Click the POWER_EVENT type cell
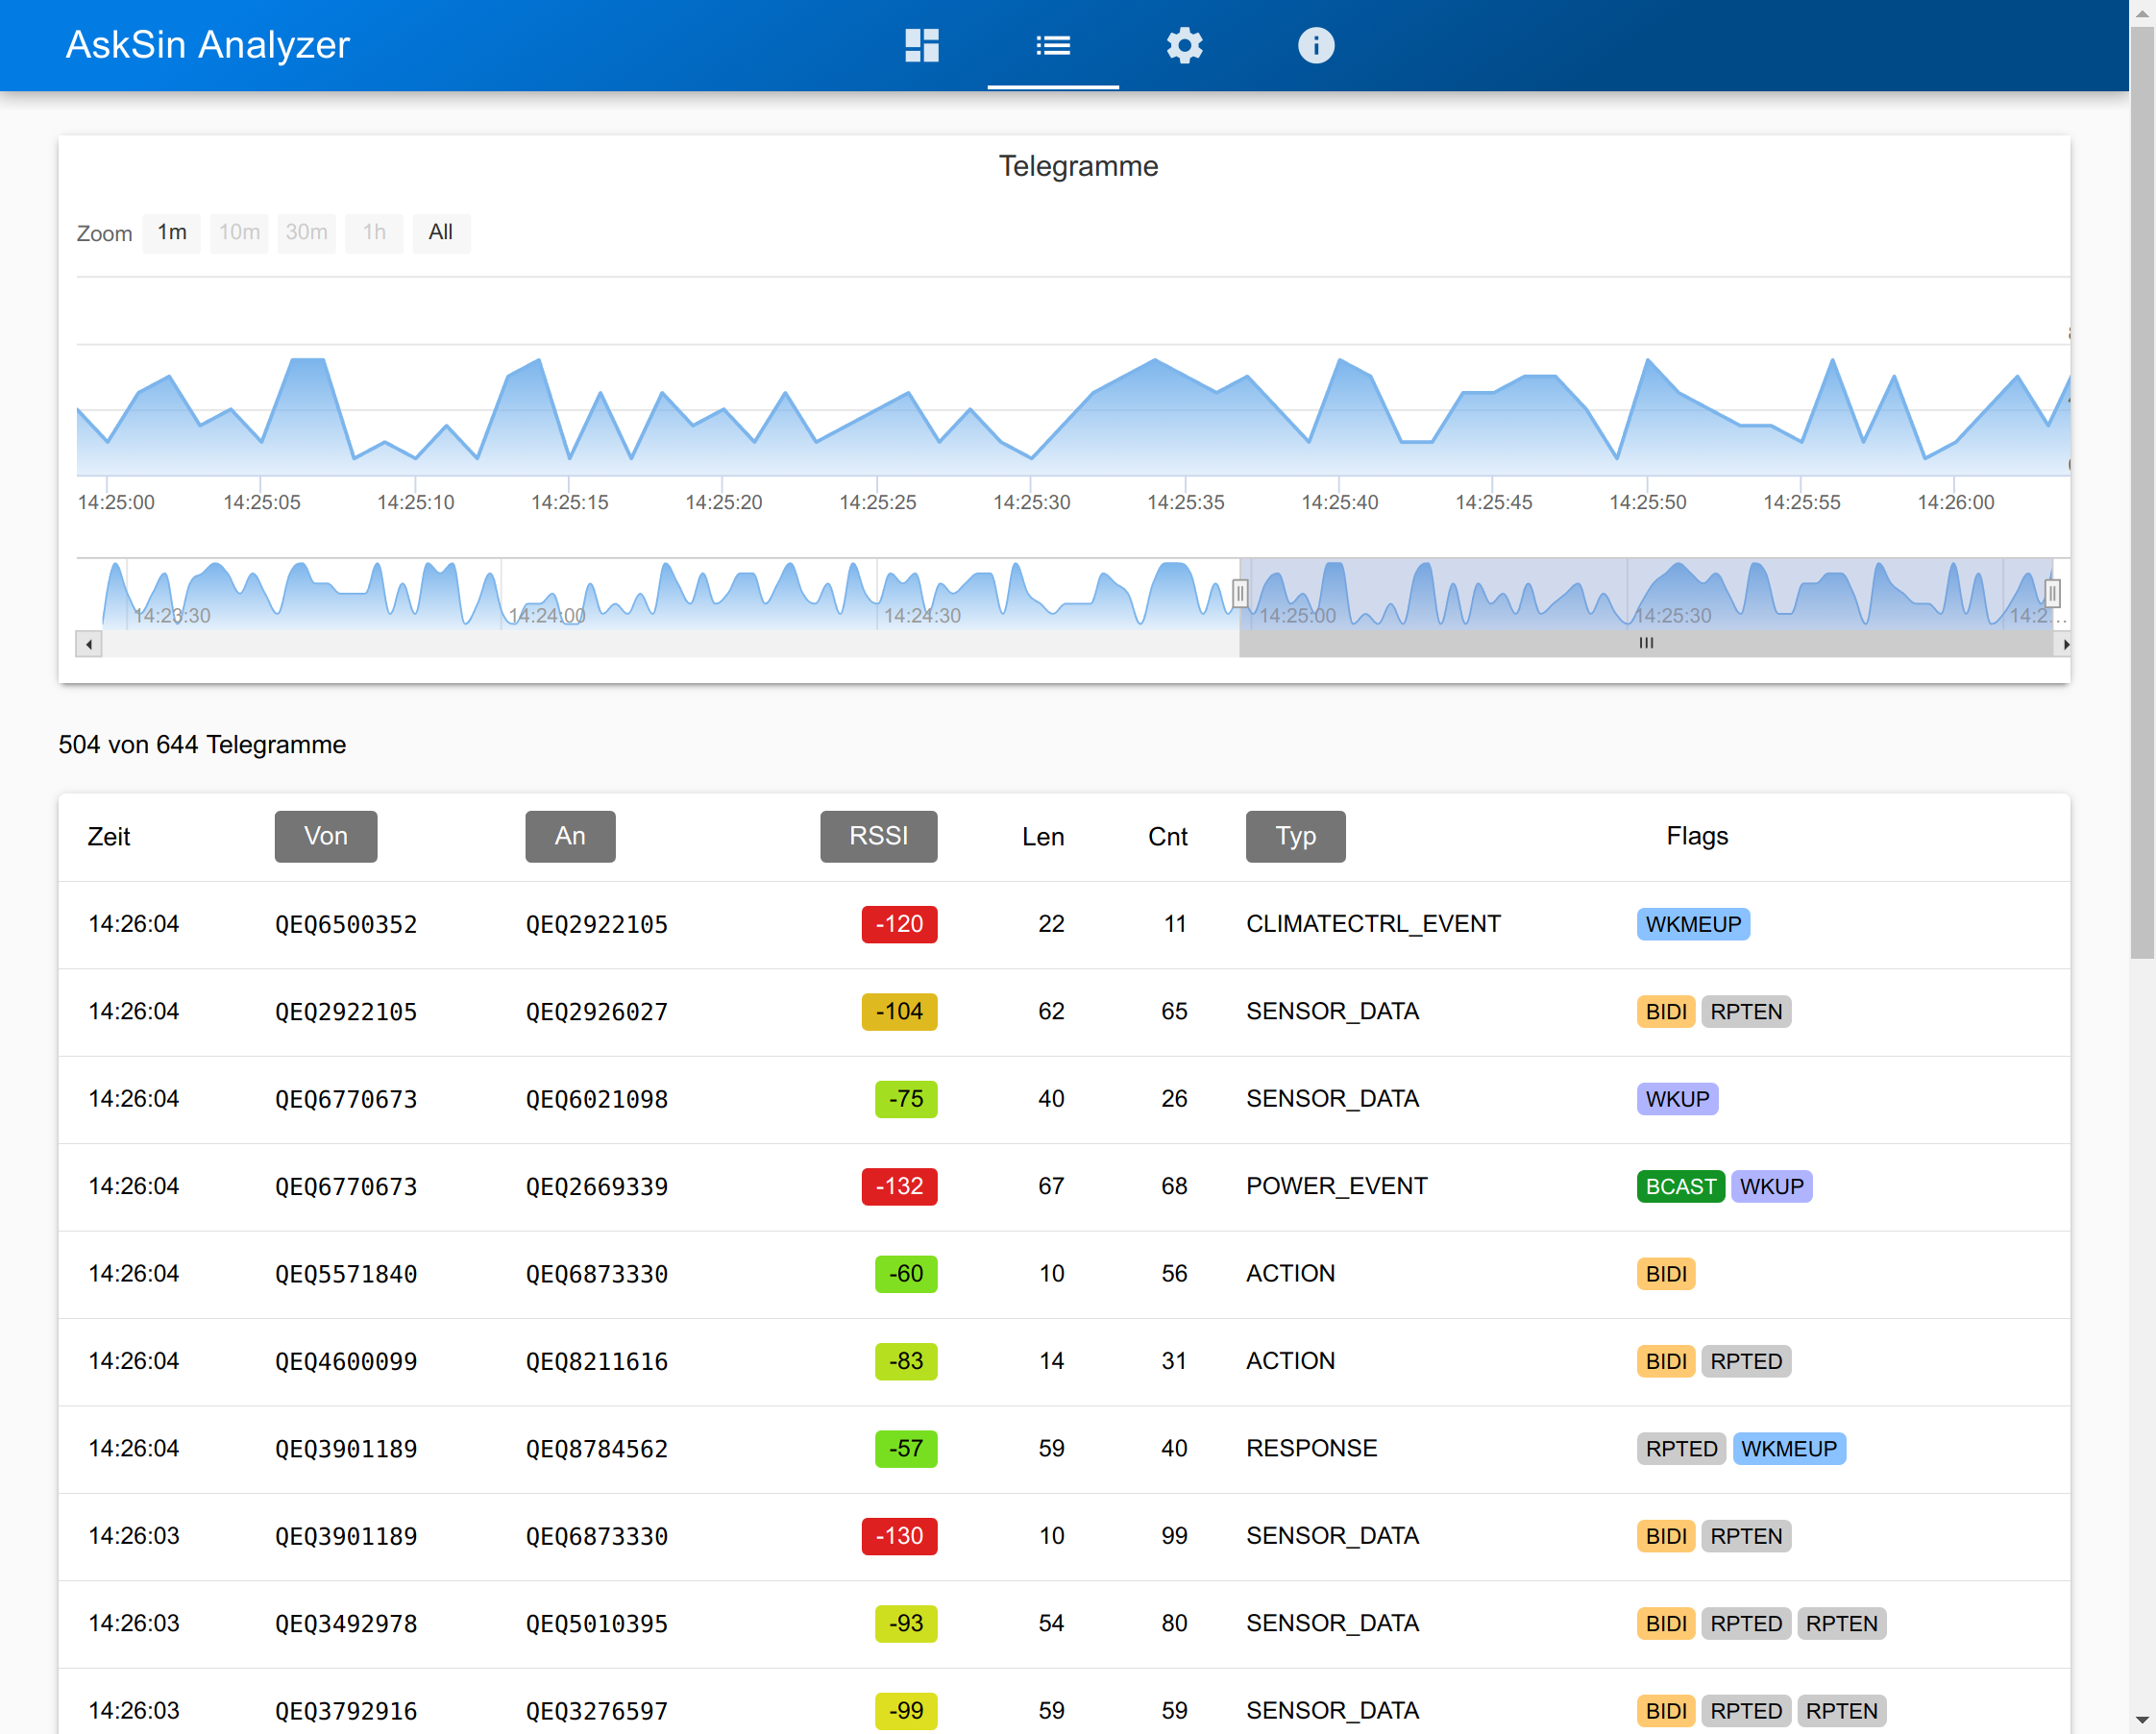The height and width of the screenshot is (1734, 2156). [1336, 1186]
